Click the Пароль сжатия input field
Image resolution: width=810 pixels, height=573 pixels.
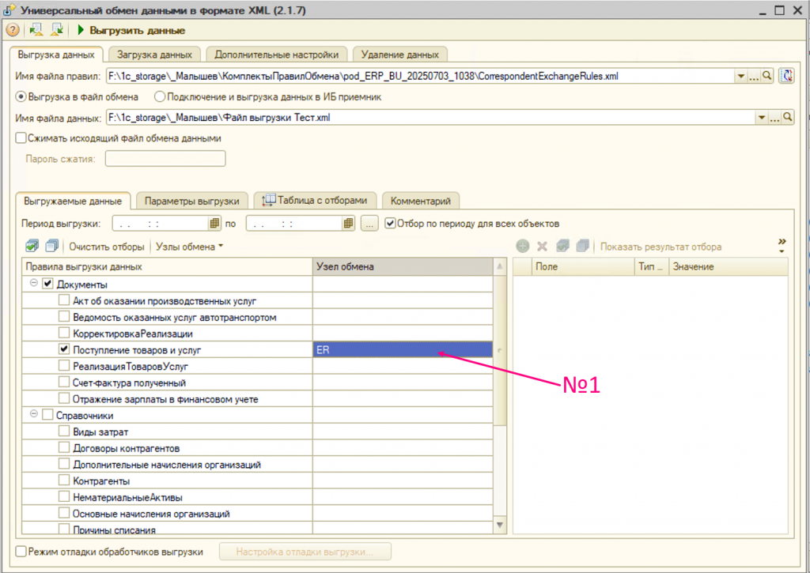pos(165,159)
